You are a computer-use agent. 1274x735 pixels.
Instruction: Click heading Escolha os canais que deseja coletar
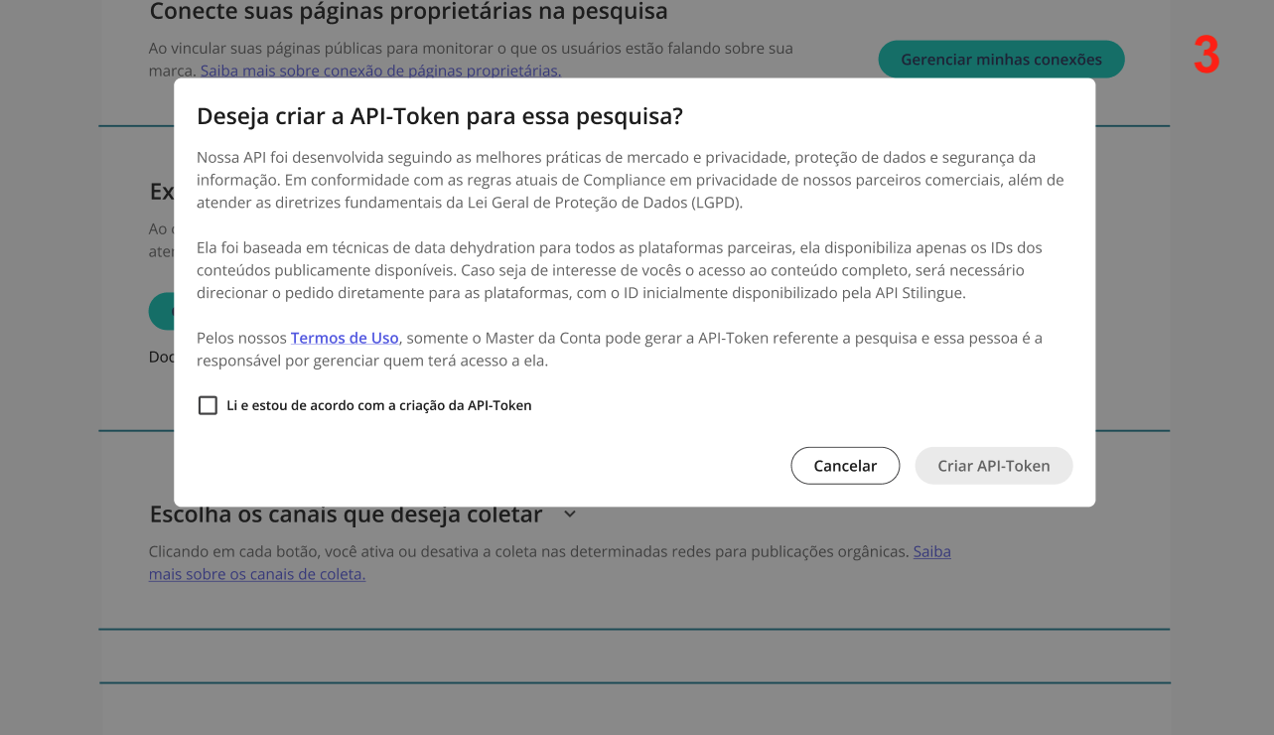346,514
